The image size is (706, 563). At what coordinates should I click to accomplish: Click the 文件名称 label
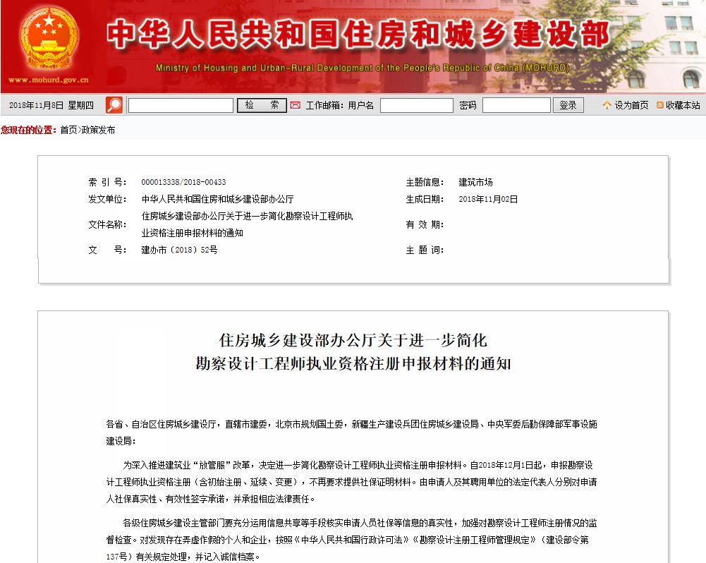[107, 224]
